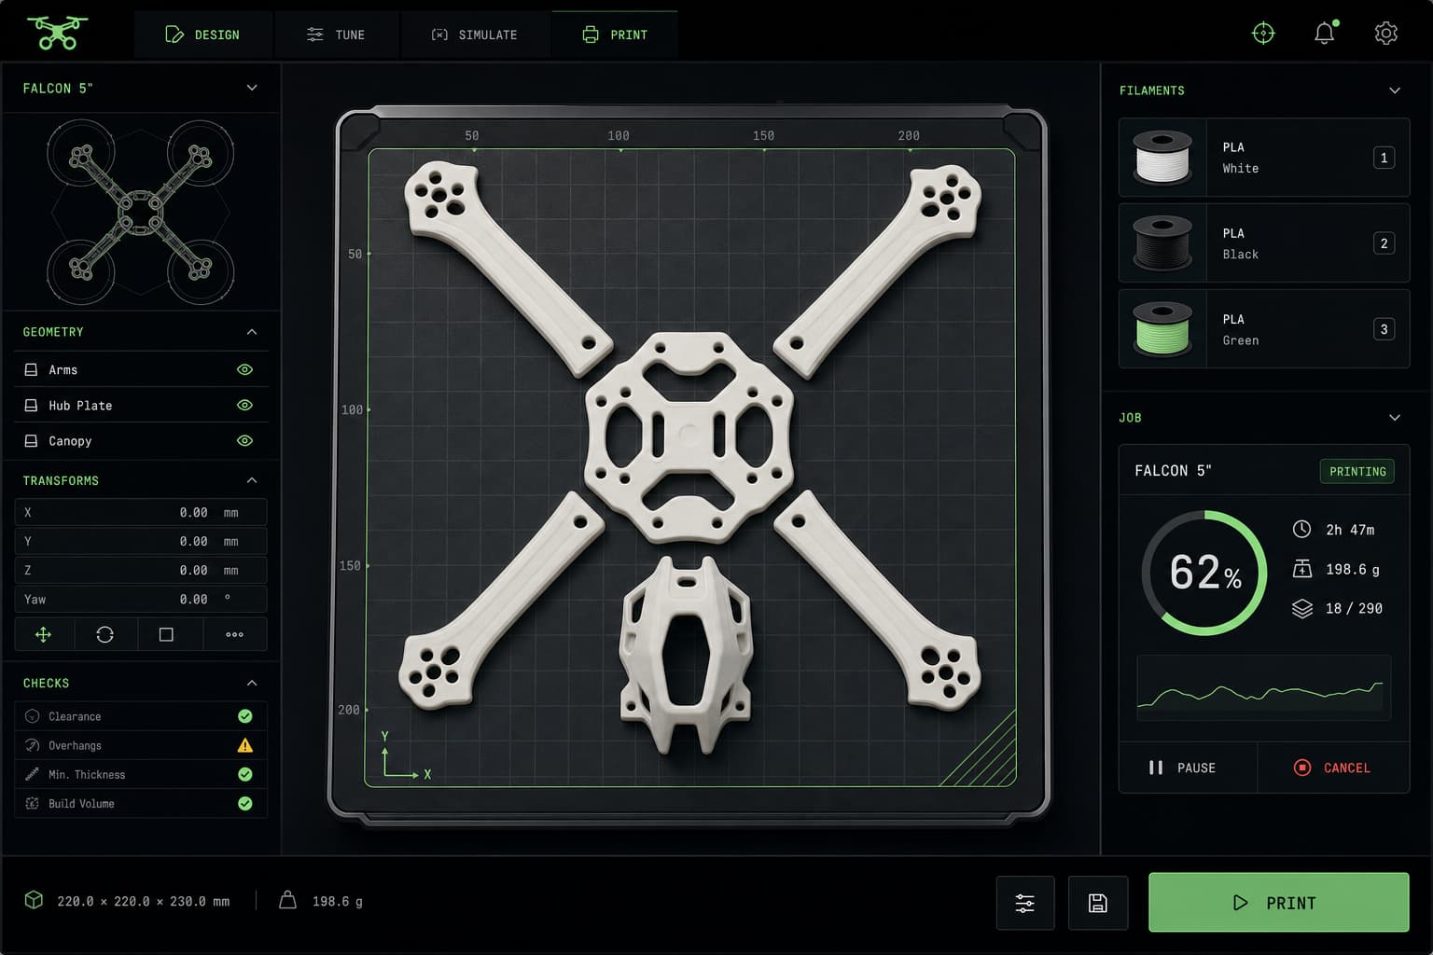Save project with floppy disk icon
The height and width of the screenshot is (955, 1433).
(x=1098, y=903)
